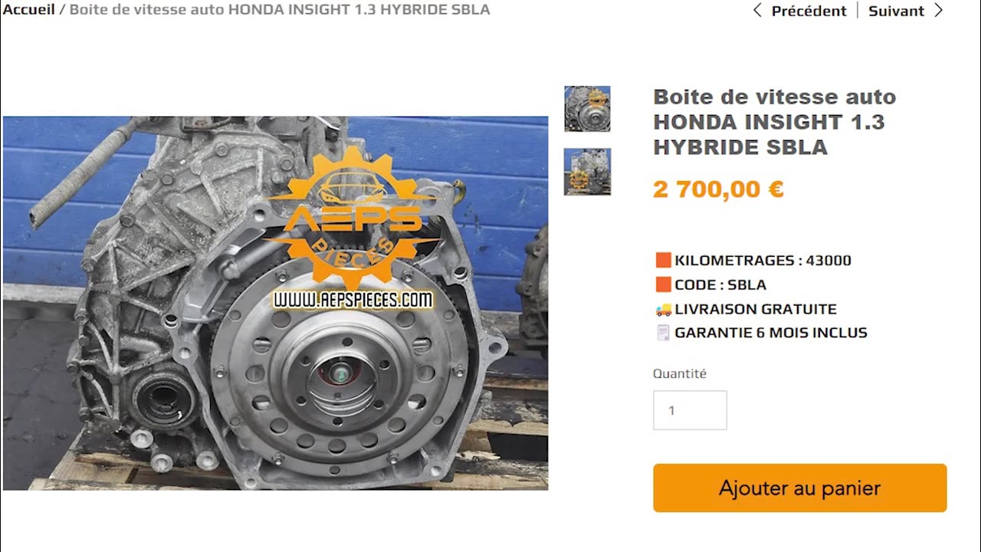
Task: Select the first gearbox thumbnail
Action: 587,109
